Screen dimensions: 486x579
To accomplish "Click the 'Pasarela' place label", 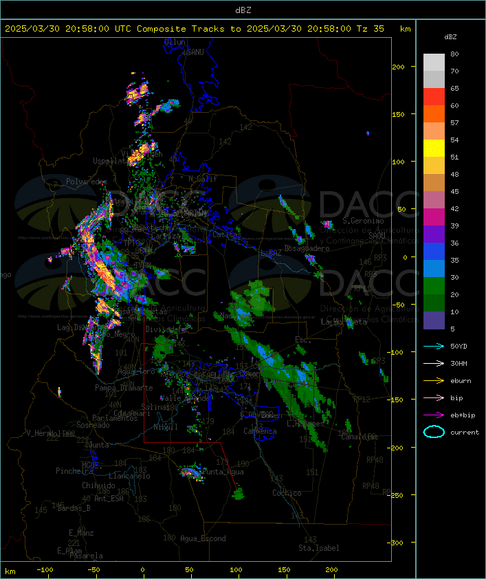I will click(86, 556).
